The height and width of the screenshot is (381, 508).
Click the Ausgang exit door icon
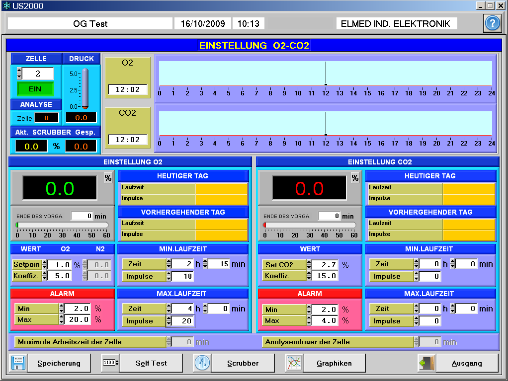click(x=426, y=363)
